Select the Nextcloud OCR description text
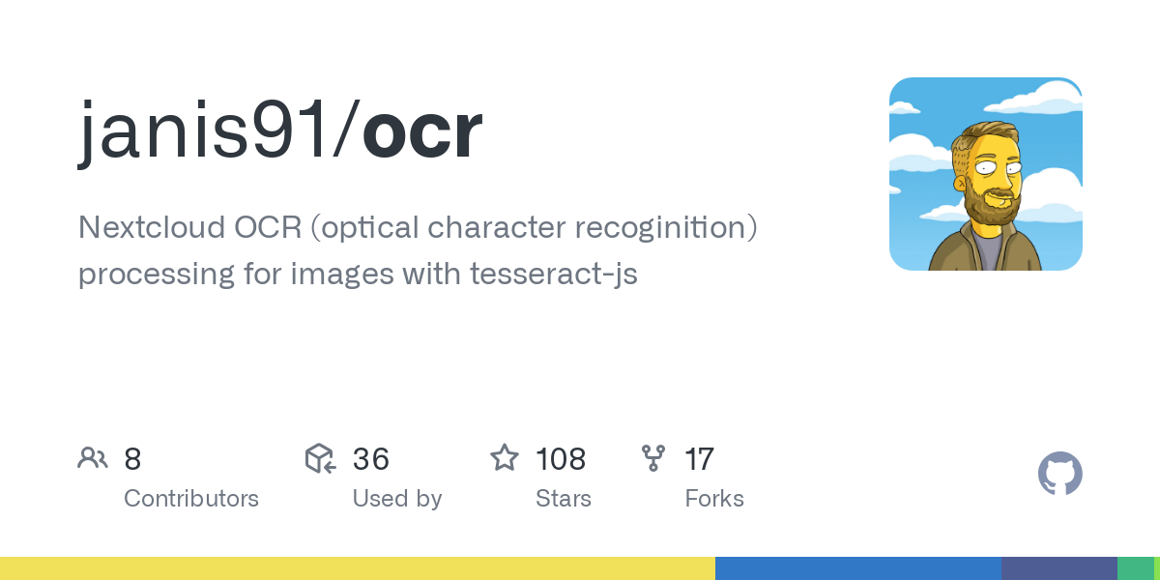The width and height of the screenshot is (1160, 580). 418,250
